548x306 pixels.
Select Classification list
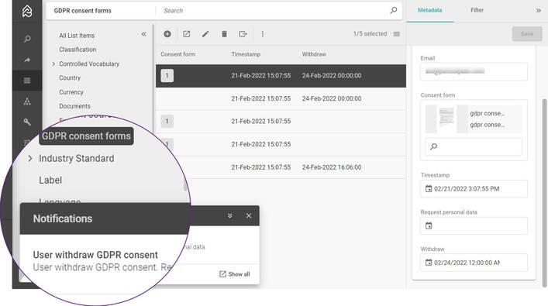coord(78,50)
